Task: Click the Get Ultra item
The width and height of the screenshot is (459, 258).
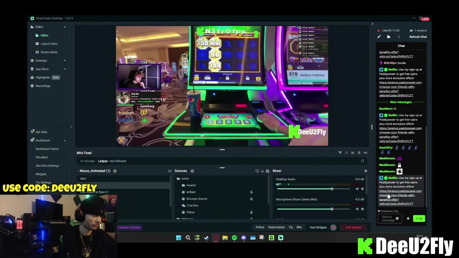Action: pyautogui.click(x=41, y=132)
